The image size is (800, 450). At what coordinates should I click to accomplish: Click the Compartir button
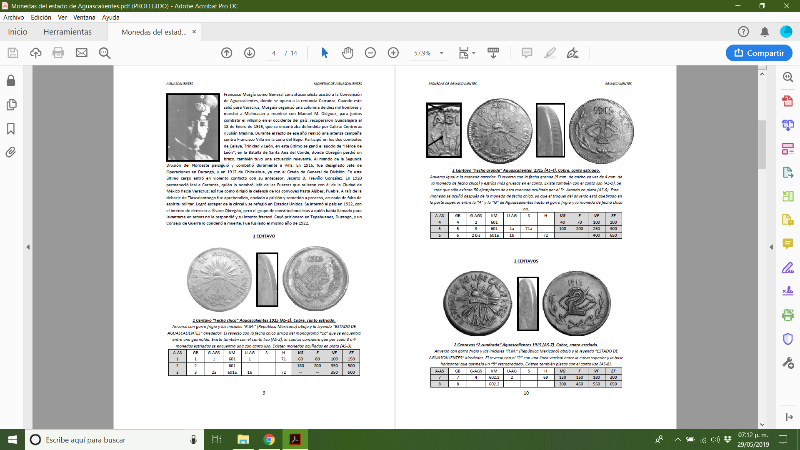(x=759, y=53)
